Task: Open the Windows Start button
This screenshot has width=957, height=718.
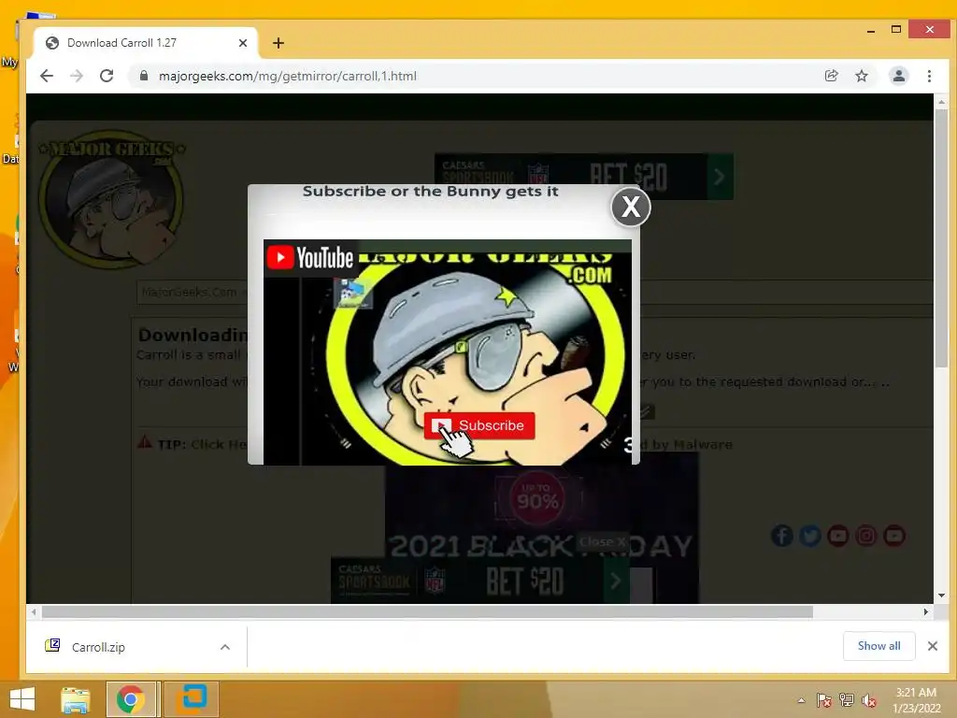Action: tap(22, 699)
